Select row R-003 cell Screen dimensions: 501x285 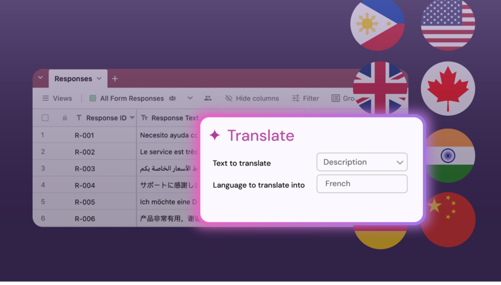click(x=85, y=169)
